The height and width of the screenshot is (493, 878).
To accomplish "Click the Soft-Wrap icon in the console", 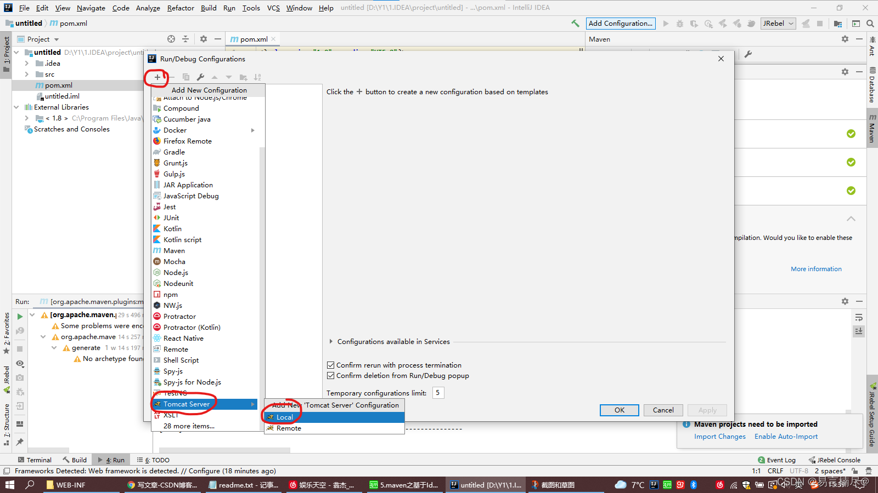I will click(859, 318).
